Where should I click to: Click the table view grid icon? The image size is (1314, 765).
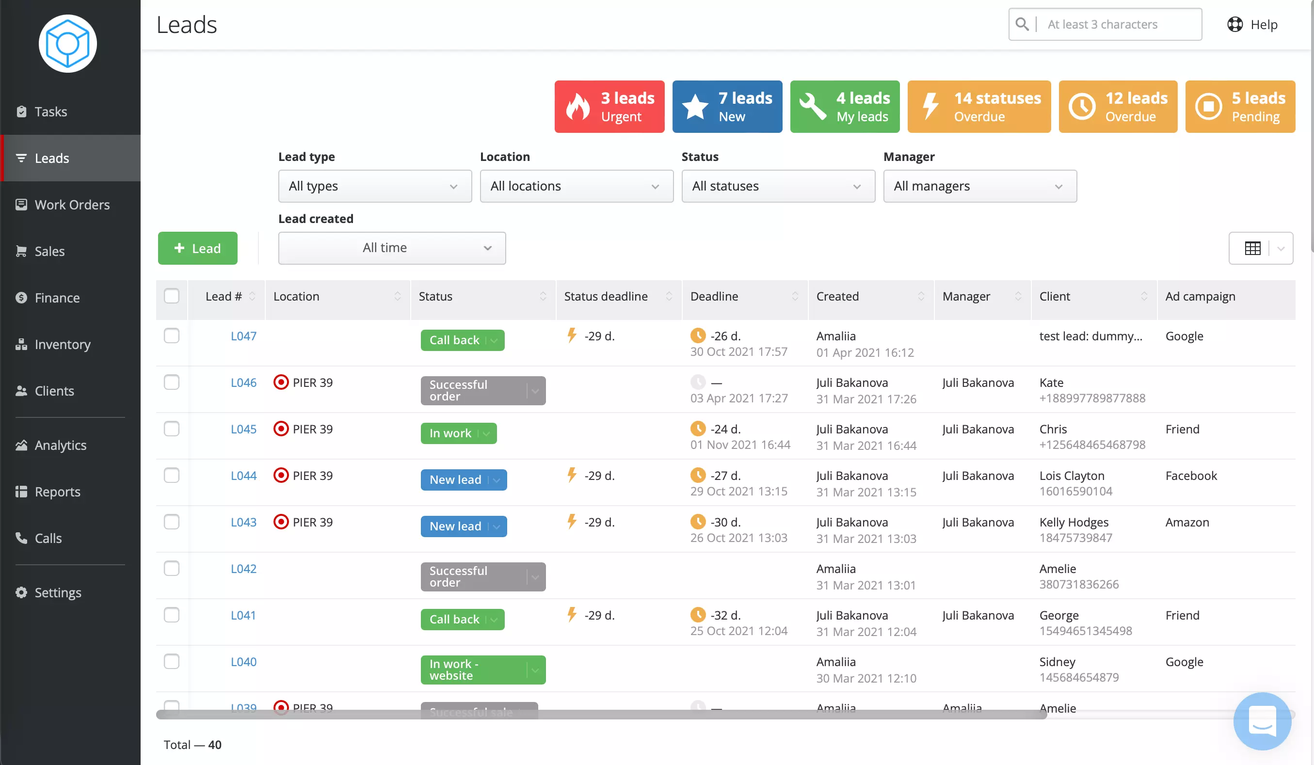[1252, 248]
